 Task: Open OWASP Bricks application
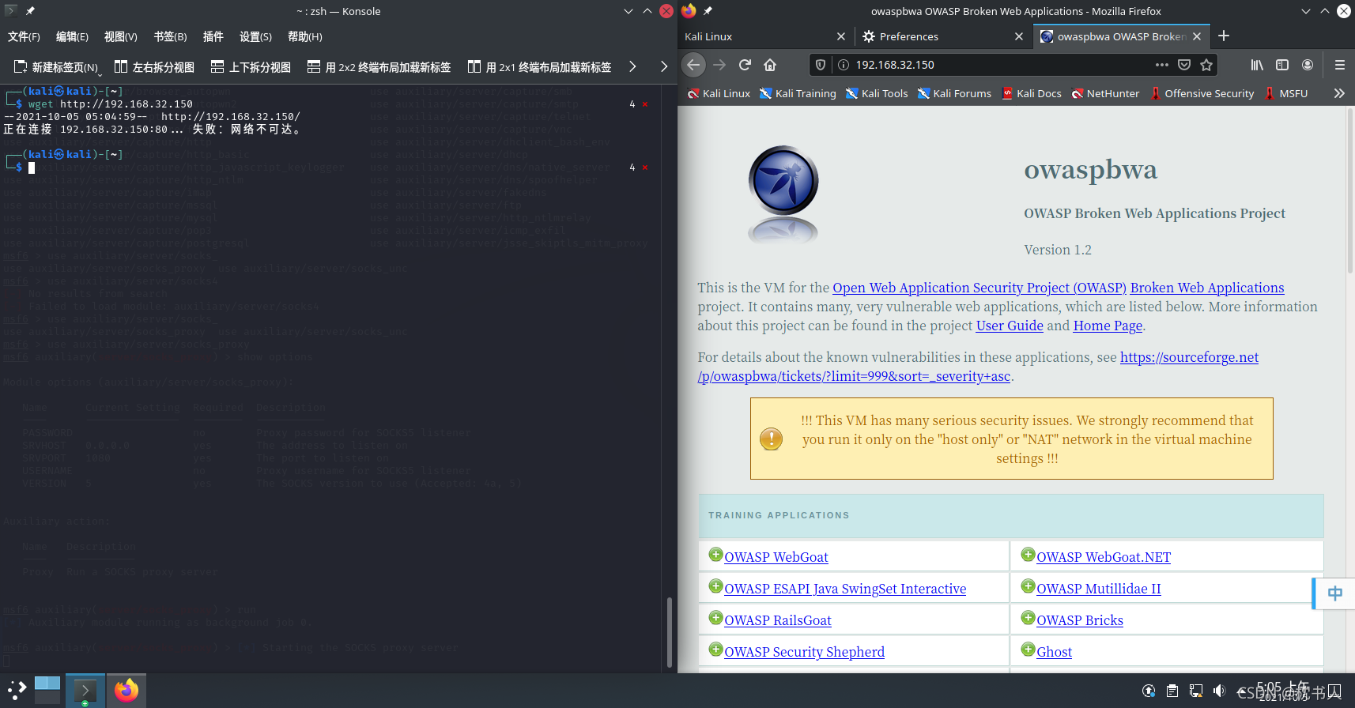1080,620
